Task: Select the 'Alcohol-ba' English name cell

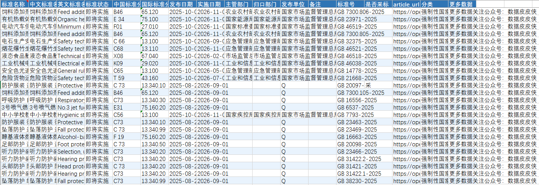Action: (71, 137)
